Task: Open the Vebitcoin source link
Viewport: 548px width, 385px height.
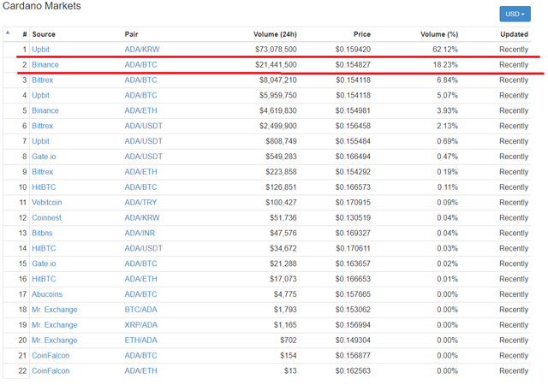Action: click(46, 203)
